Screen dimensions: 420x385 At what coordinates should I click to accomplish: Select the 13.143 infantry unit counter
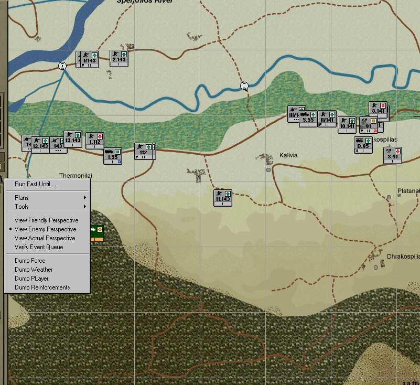coord(73,139)
